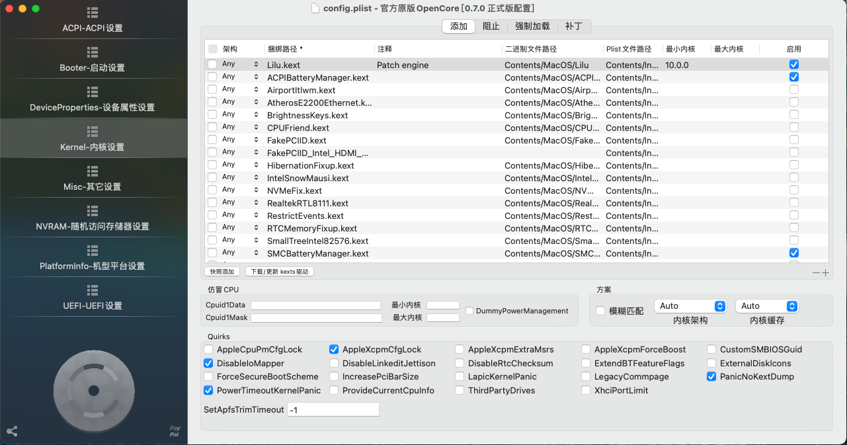This screenshot has height=445, width=847.
Task: Open UEFI settings list icon in sidebar
Action: click(x=93, y=290)
